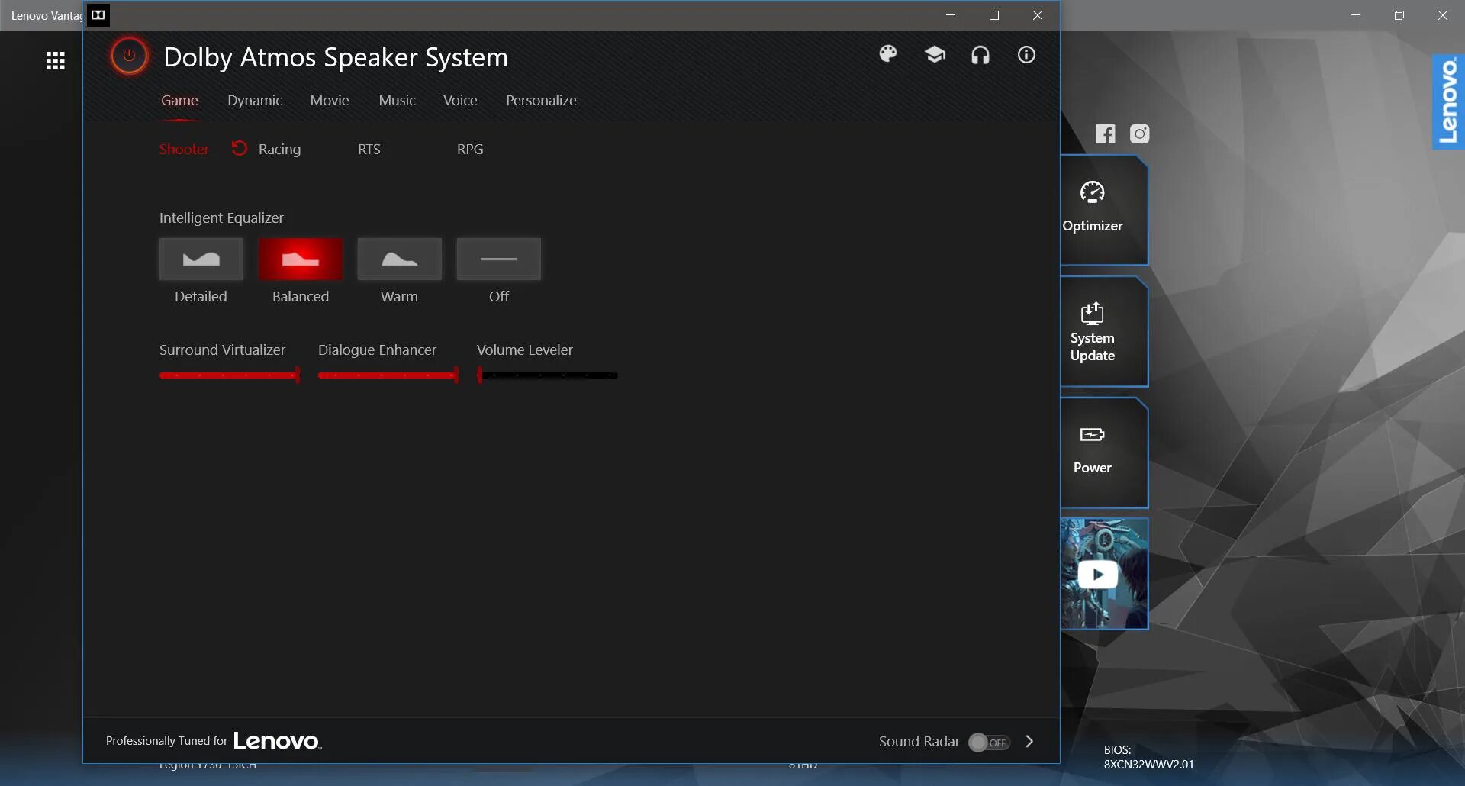Open the info icon
This screenshot has width=1465, height=786.
[1026, 55]
